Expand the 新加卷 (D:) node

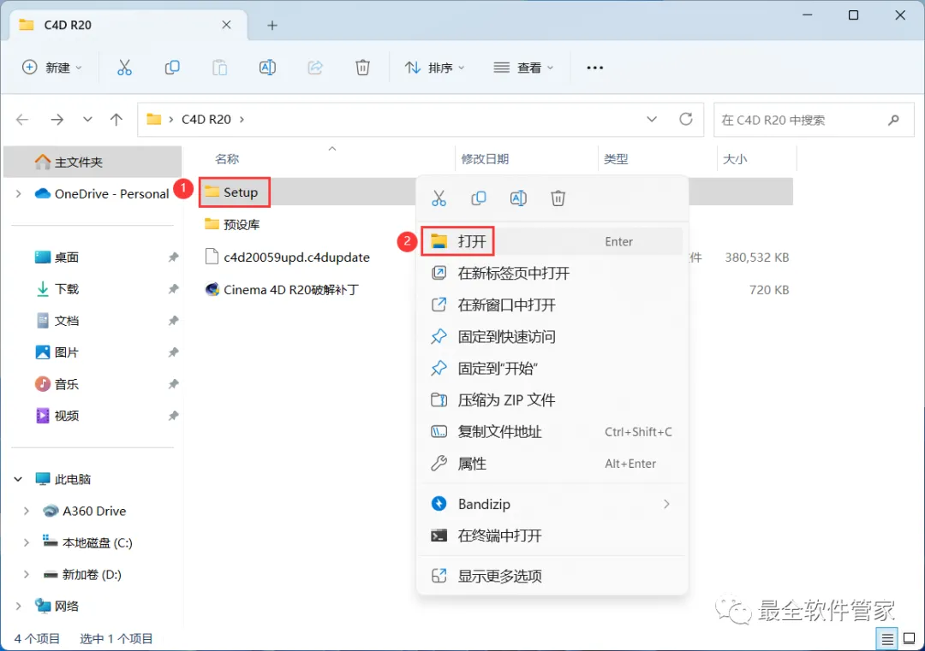[27, 575]
